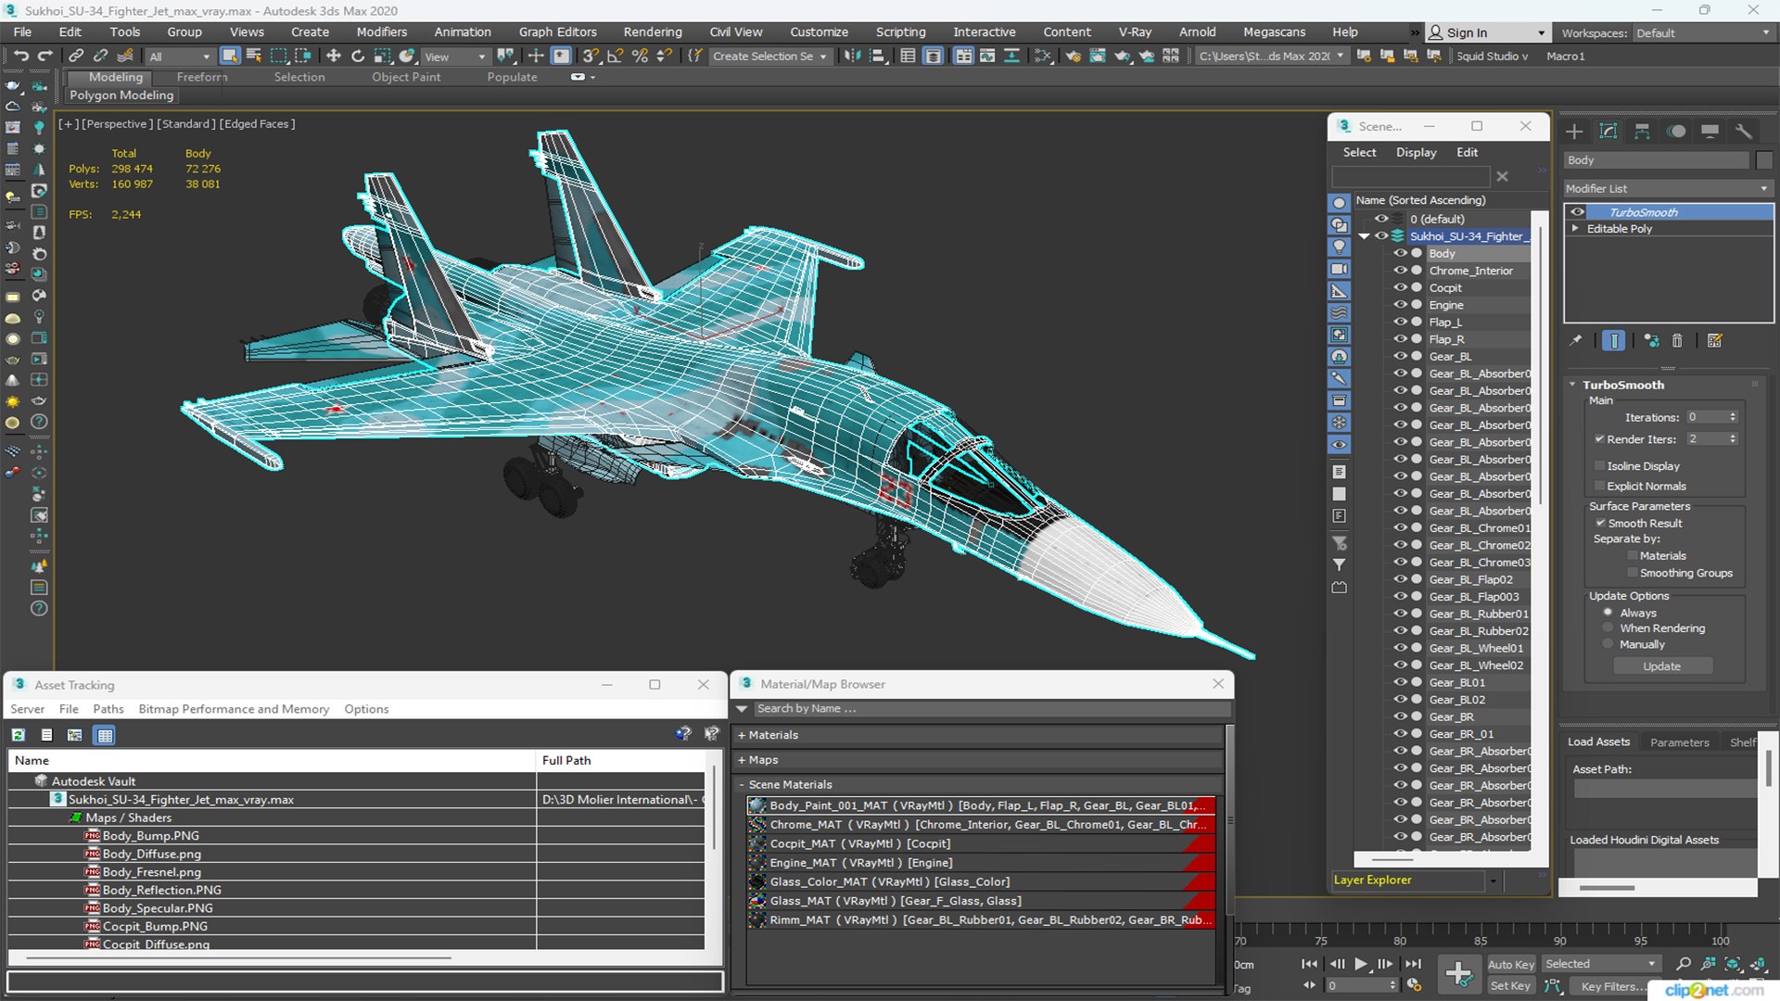The image size is (1780, 1001).
Task: Open the Hierarchy command panel tab
Action: pos(1642,132)
